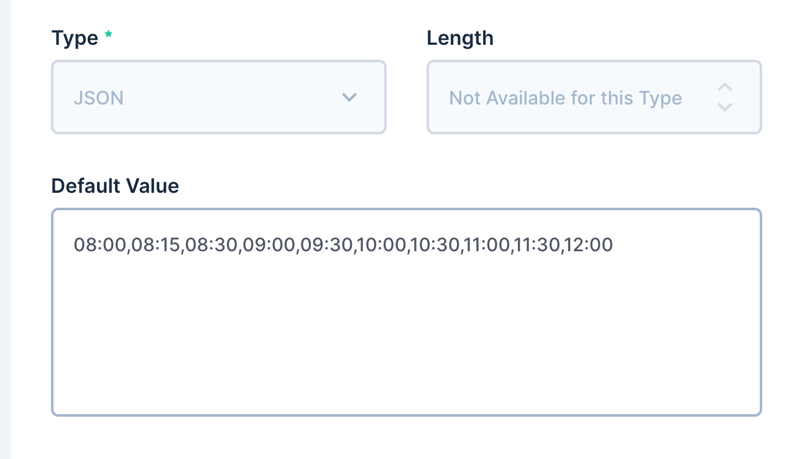Click the Default Value label
Image resolution: width=802 pixels, height=459 pixels.
(115, 185)
